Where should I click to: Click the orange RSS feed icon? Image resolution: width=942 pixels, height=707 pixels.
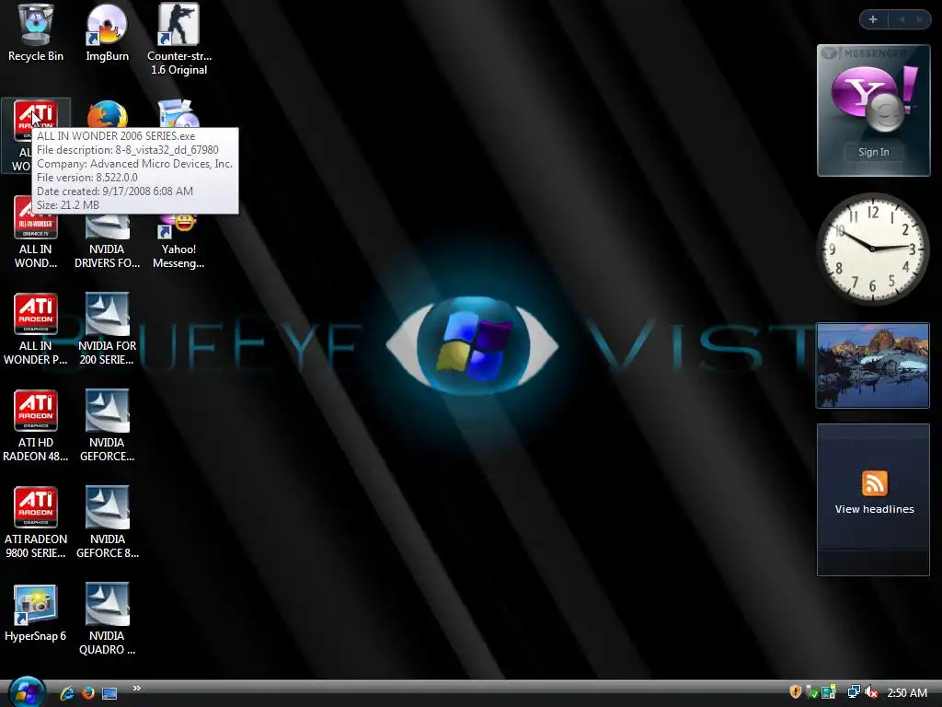pos(875,483)
